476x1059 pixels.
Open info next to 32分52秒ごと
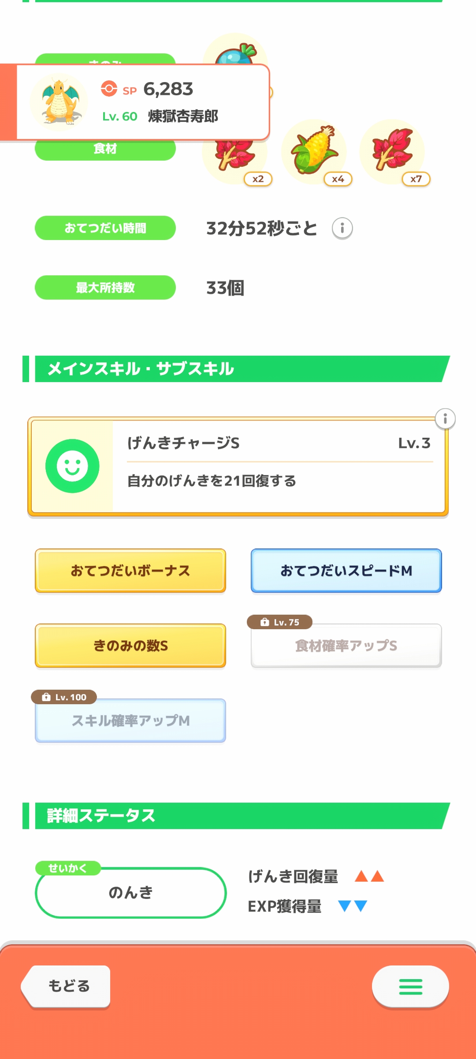(342, 228)
